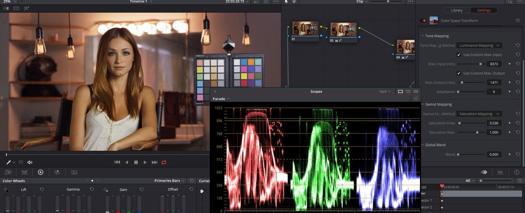Open Gamut Mapping Method Saturation Mapping dropdown
Screen dimensions: 525x213
coord(479,114)
